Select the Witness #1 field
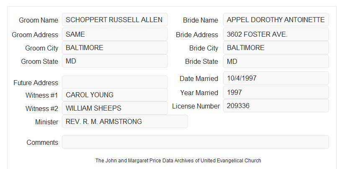The image size is (337, 169). coord(115,95)
